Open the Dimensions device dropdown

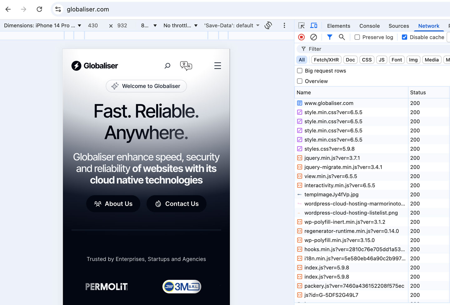coord(42,26)
